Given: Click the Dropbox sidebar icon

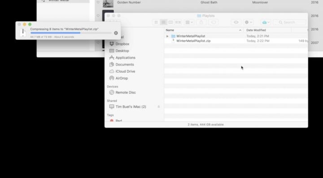Looking at the screenshot, I should [x=111, y=44].
